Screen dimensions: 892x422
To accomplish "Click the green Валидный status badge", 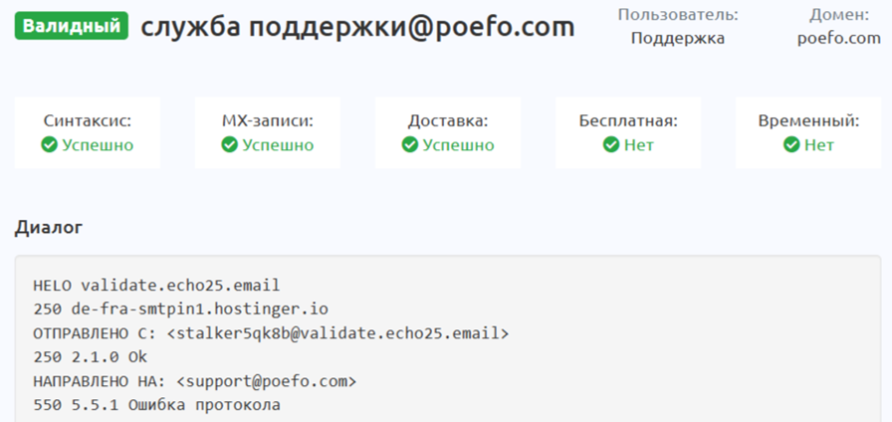I will click(71, 26).
